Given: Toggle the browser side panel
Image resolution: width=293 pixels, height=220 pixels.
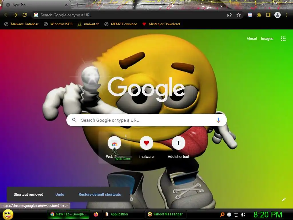Looking at the screenshot, I should [268, 15].
